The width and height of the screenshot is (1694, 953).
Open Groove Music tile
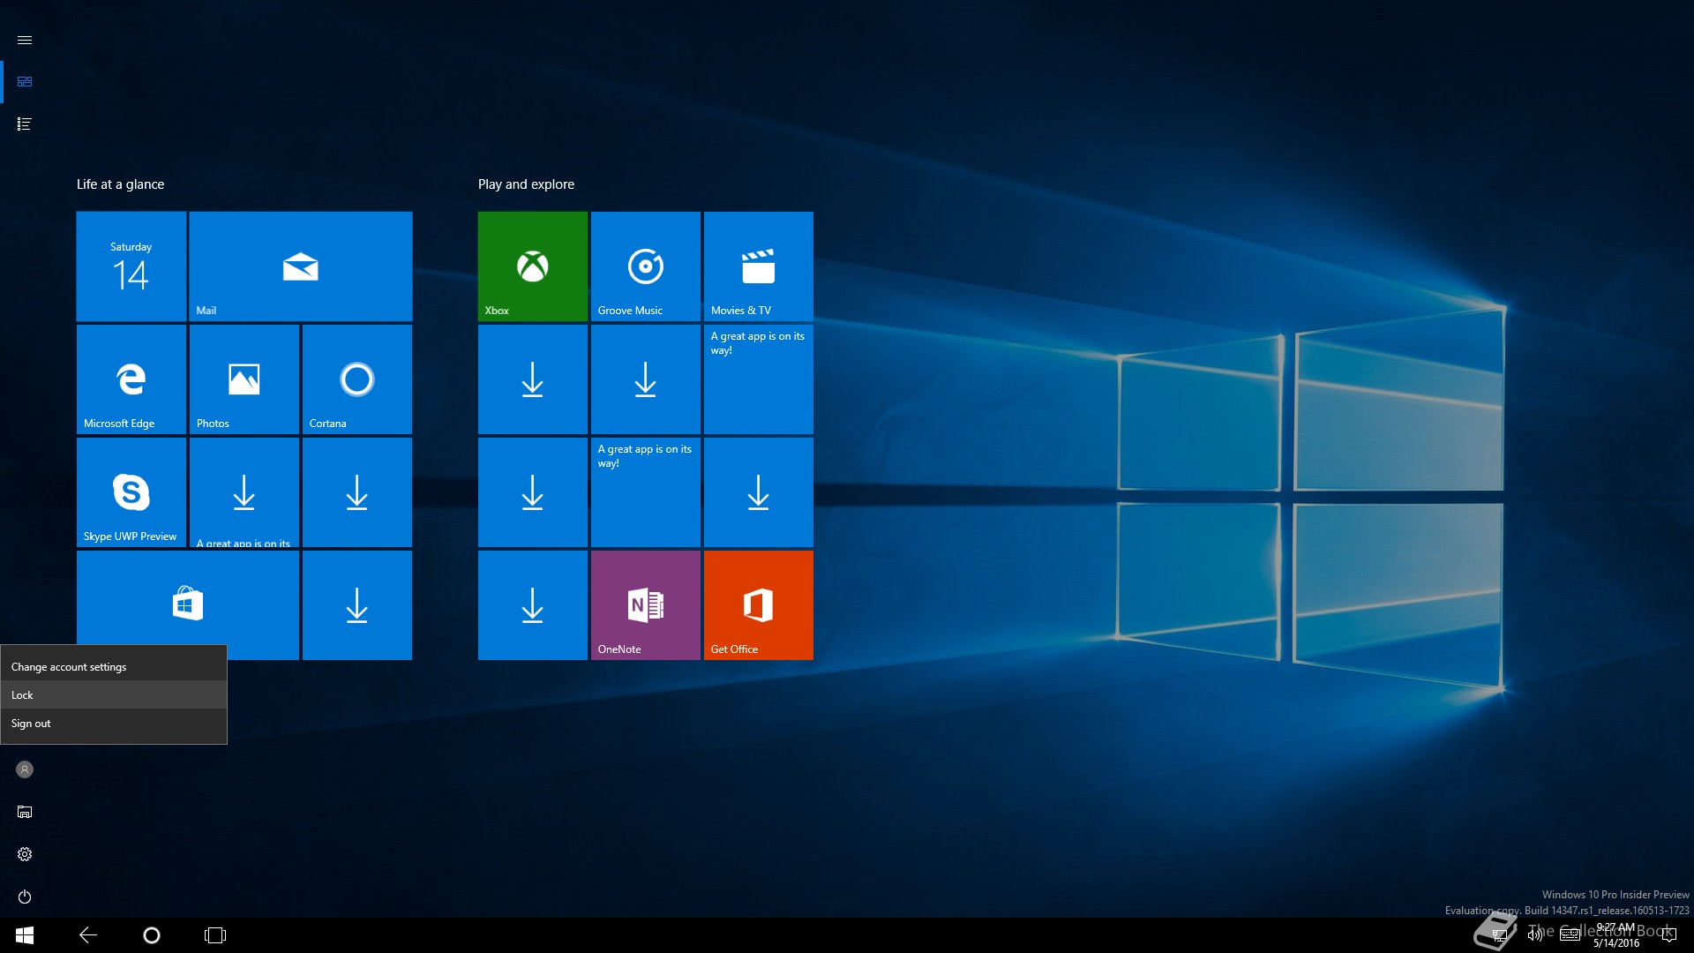pyautogui.click(x=646, y=266)
